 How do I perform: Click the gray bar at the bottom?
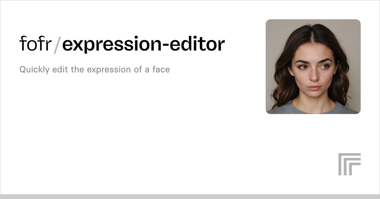coord(190,196)
